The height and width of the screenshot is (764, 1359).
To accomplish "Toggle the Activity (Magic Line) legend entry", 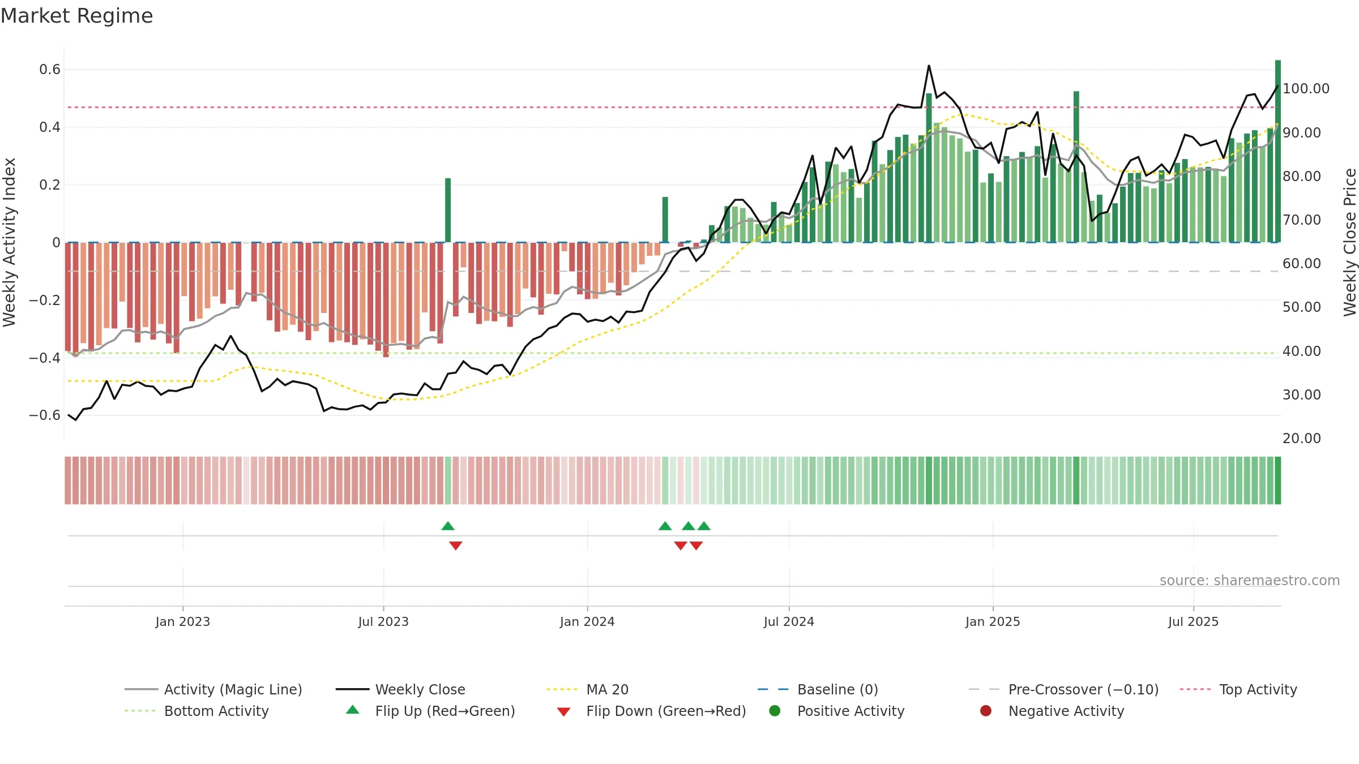I will [213, 689].
